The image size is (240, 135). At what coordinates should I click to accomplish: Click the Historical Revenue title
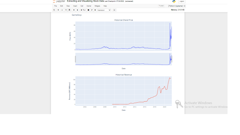(x=124, y=75)
